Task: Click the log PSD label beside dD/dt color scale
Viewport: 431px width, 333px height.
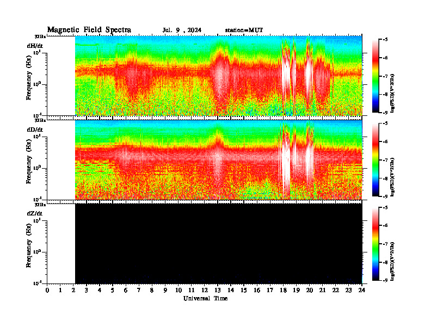Action: (392, 177)
